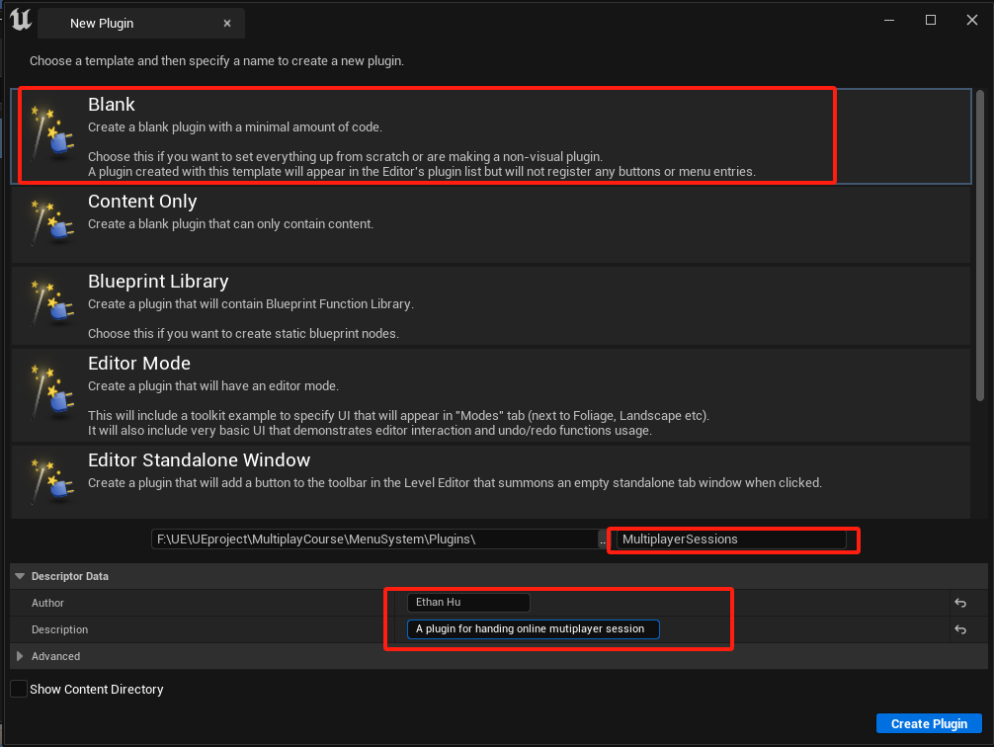Click the Description text field
The image size is (994, 747).
(x=533, y=629)
